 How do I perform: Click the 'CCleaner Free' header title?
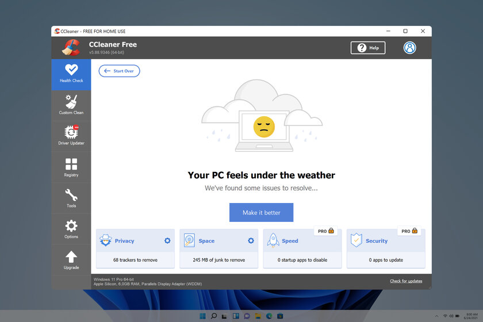(x=113, y=44)
